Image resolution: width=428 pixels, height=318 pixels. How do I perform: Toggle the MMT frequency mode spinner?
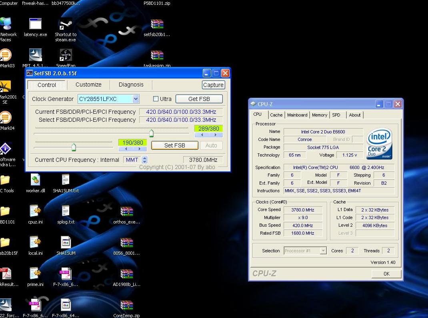point(145,160)
